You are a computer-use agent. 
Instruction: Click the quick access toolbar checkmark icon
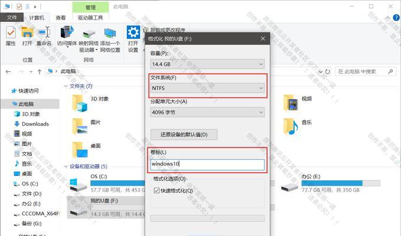19,7
